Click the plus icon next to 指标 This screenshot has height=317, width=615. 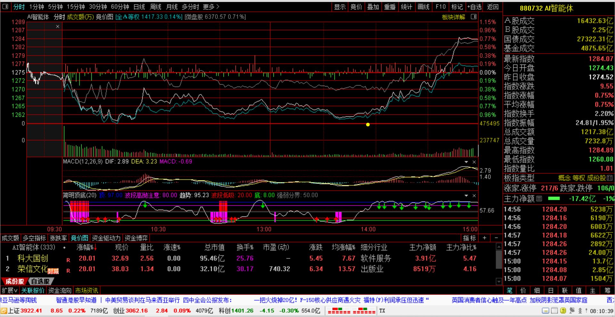pos(484,238)
